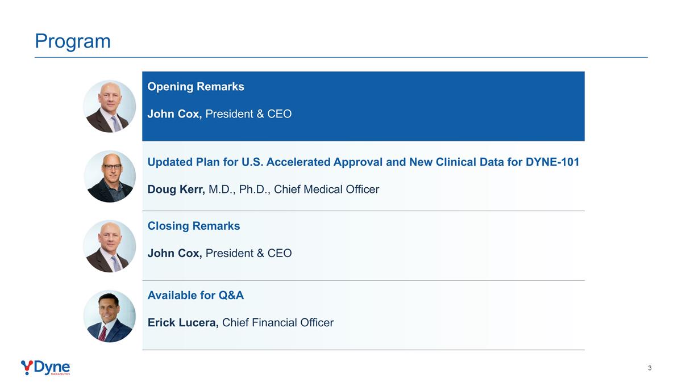682x383 pixels.
Task: Click "John Cox" name under Closing Remarks
Action: point(174,253)
